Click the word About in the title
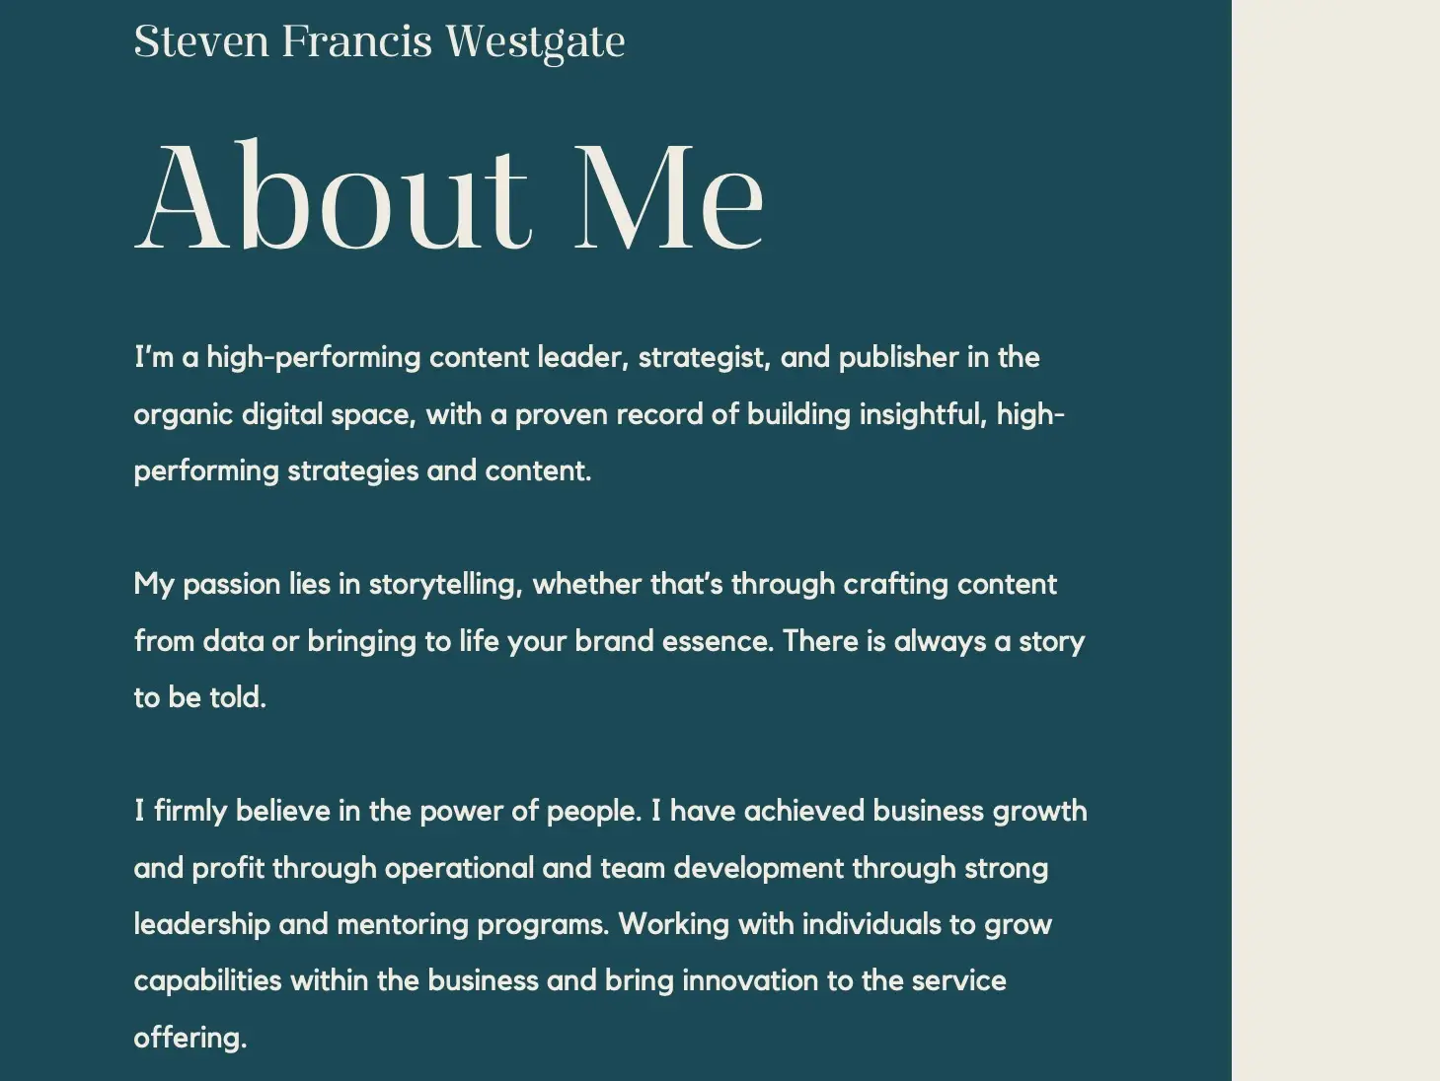Viewport: 1440px width, 1081px height. (x=333, y=196)
